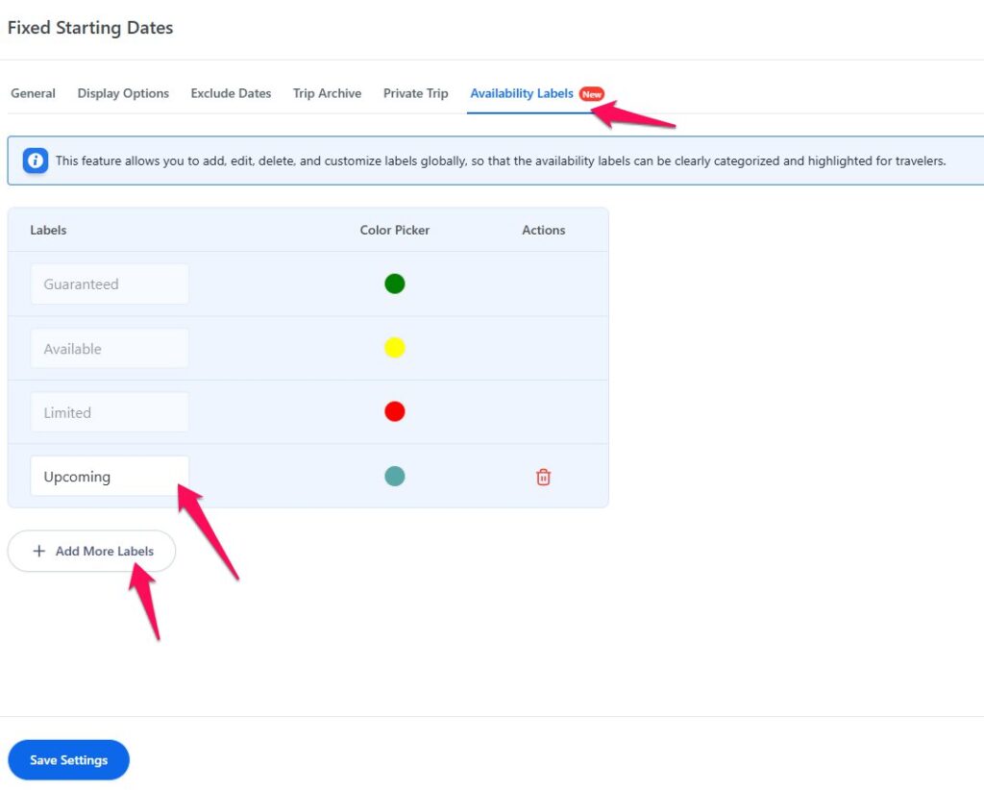Open the teal color swatch for Upcoming
This screenshot has height=790, width=984.
[395, 476]
